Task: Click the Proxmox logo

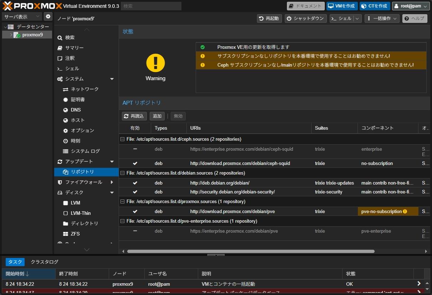Action: tap(32, 6)
